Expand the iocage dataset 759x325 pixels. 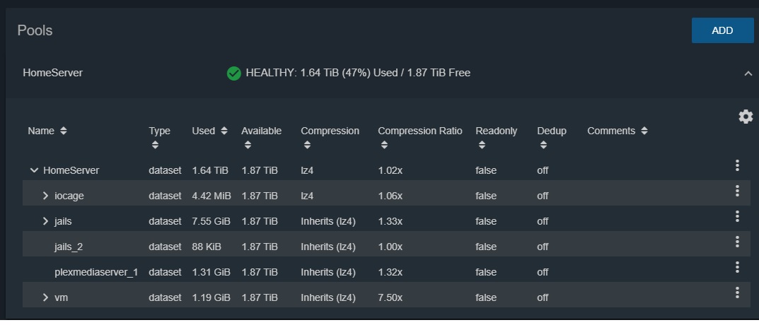tap(45, 196)
